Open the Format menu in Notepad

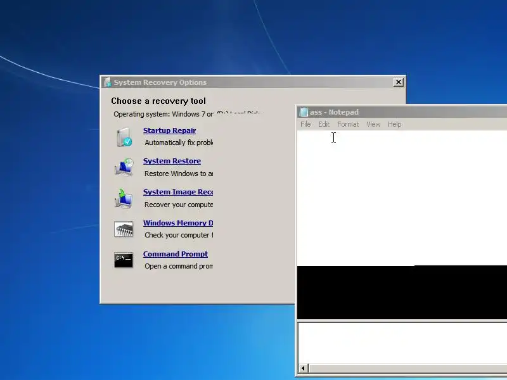tap(348, 124)
